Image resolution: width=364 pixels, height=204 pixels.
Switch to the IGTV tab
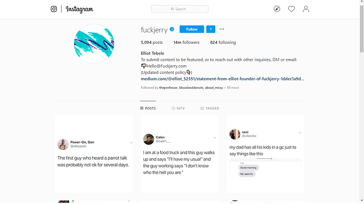[178, 108]
